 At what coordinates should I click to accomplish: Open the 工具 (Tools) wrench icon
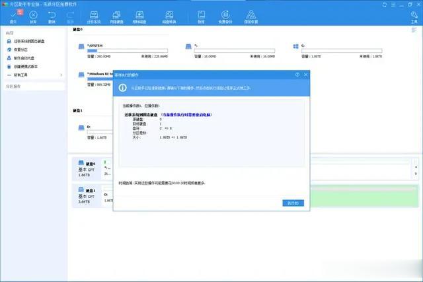coord(414,17)
